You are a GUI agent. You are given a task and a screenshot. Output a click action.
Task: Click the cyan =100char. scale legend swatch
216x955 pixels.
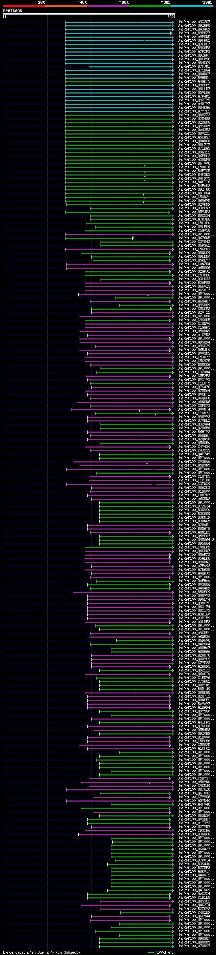(x=150, y=952)
